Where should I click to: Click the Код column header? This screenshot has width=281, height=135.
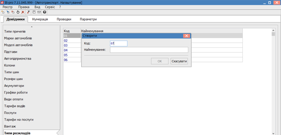tap(72, 31)
